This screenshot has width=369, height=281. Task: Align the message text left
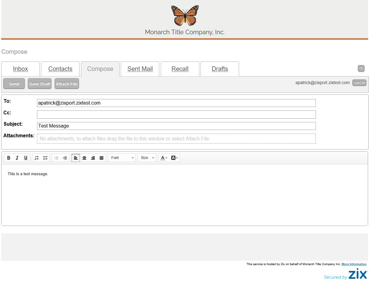click(76, 158)
